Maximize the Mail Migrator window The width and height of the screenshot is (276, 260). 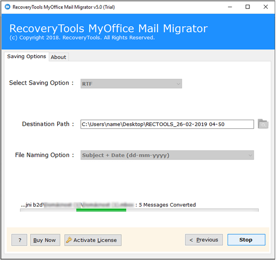click(x=248, y=7)
